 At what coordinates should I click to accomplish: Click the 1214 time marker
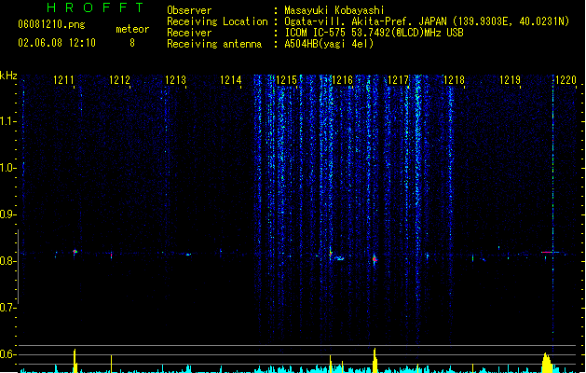(x=231, y=80)
